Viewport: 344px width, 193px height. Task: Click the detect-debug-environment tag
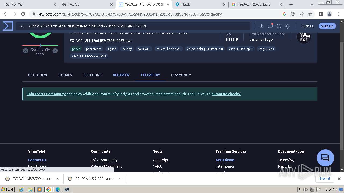click(x=205, y=49)
